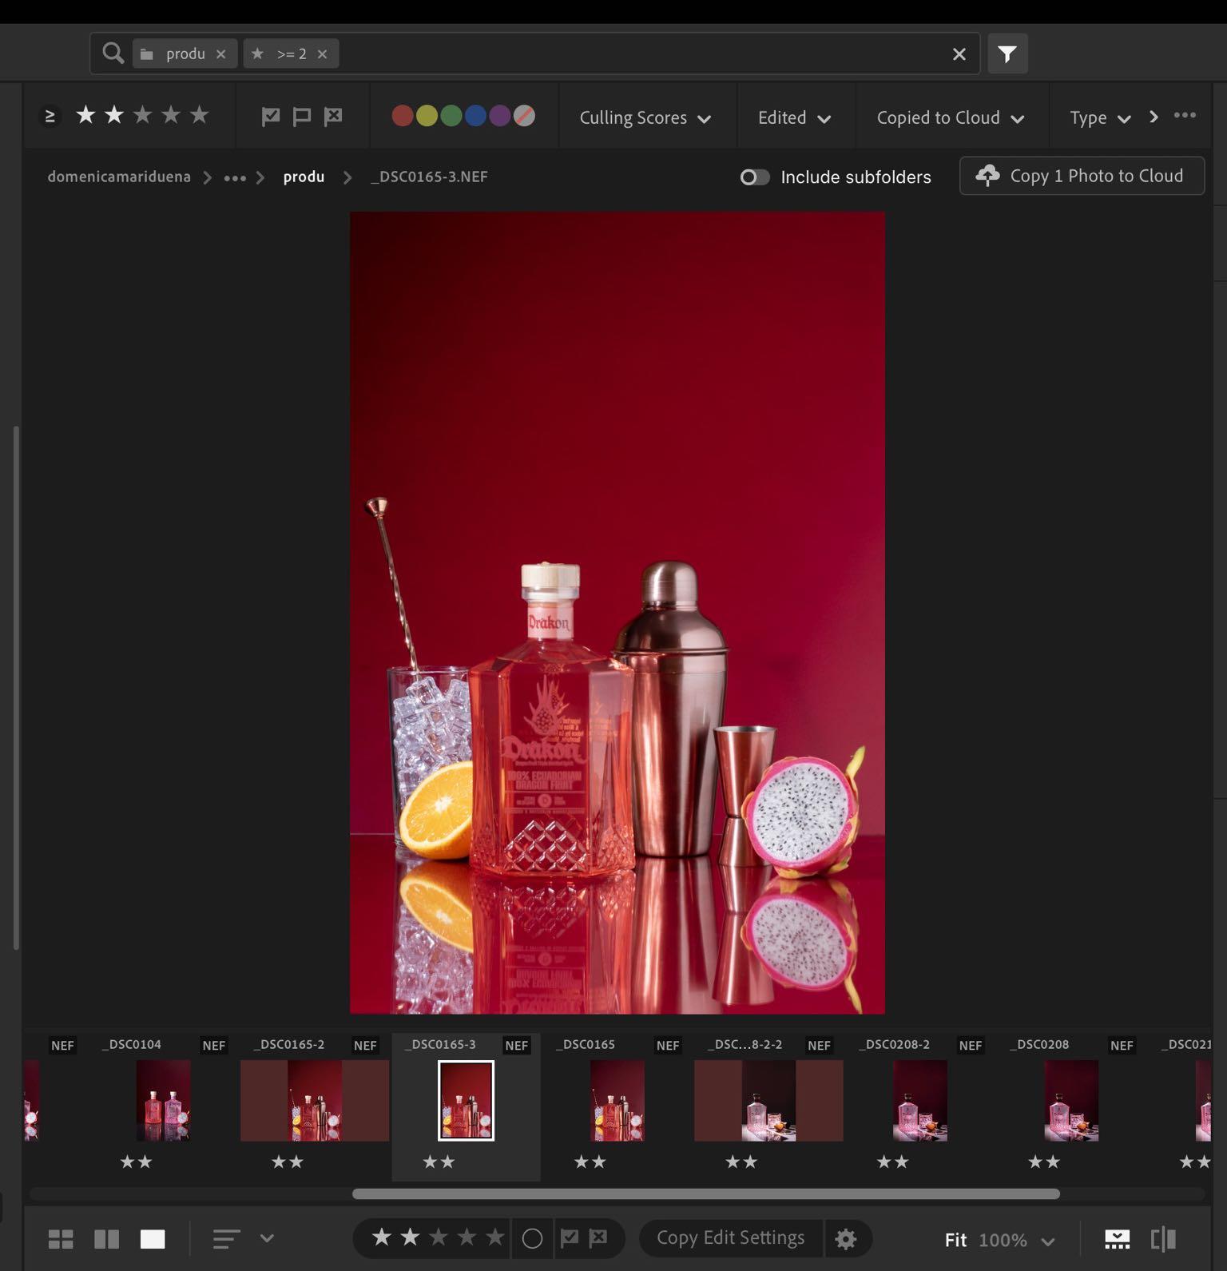Flag photo as picked in bottom toolbar
The image size is (1227, 1271).
point(570,1238)
